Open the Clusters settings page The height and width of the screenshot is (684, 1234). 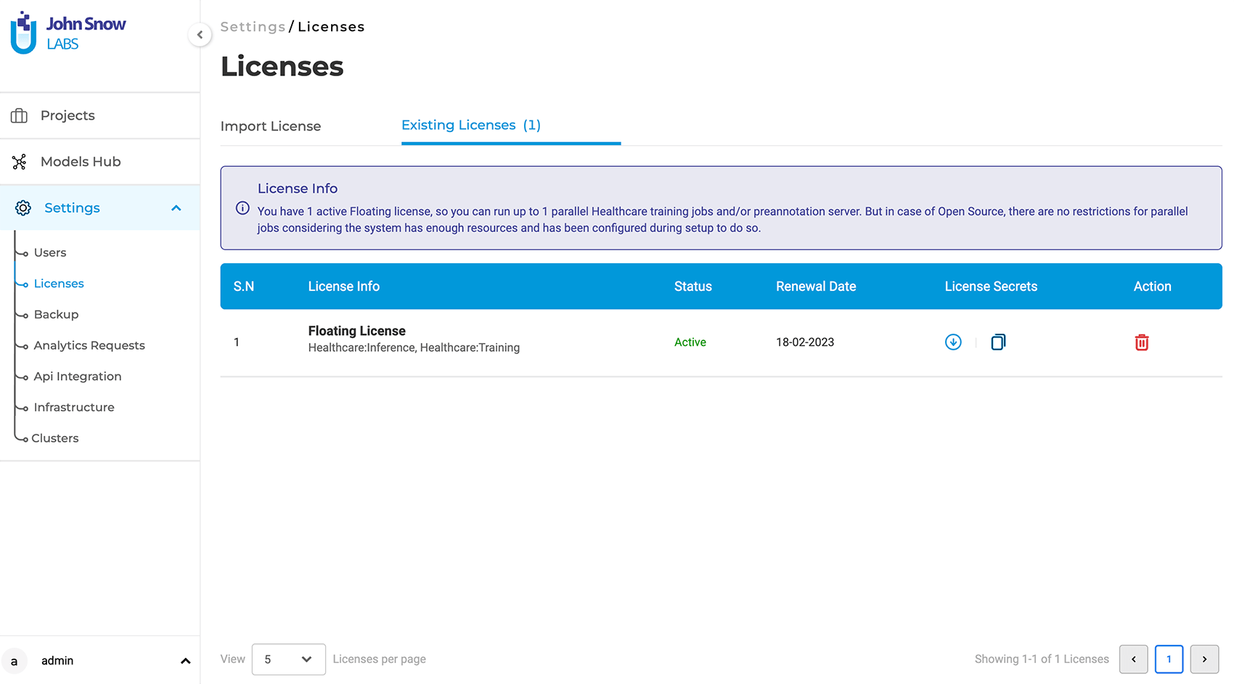coord(55,438)
